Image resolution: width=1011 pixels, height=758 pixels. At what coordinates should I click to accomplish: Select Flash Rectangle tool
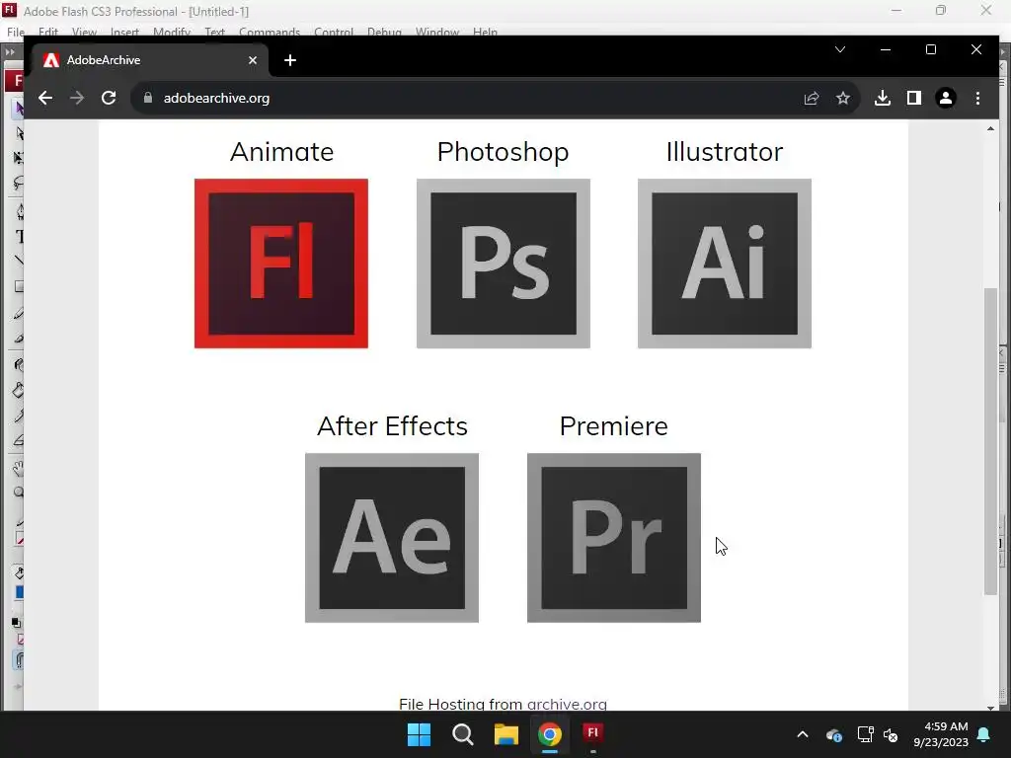pos(19,287)
